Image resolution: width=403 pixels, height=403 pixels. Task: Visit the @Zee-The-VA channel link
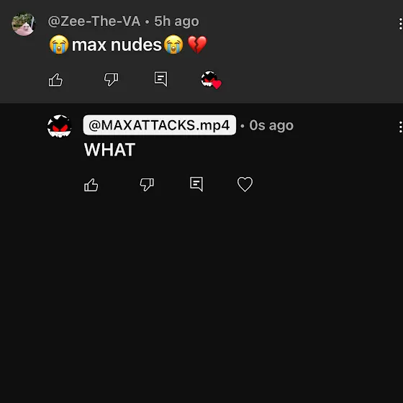tap(94, 22)
